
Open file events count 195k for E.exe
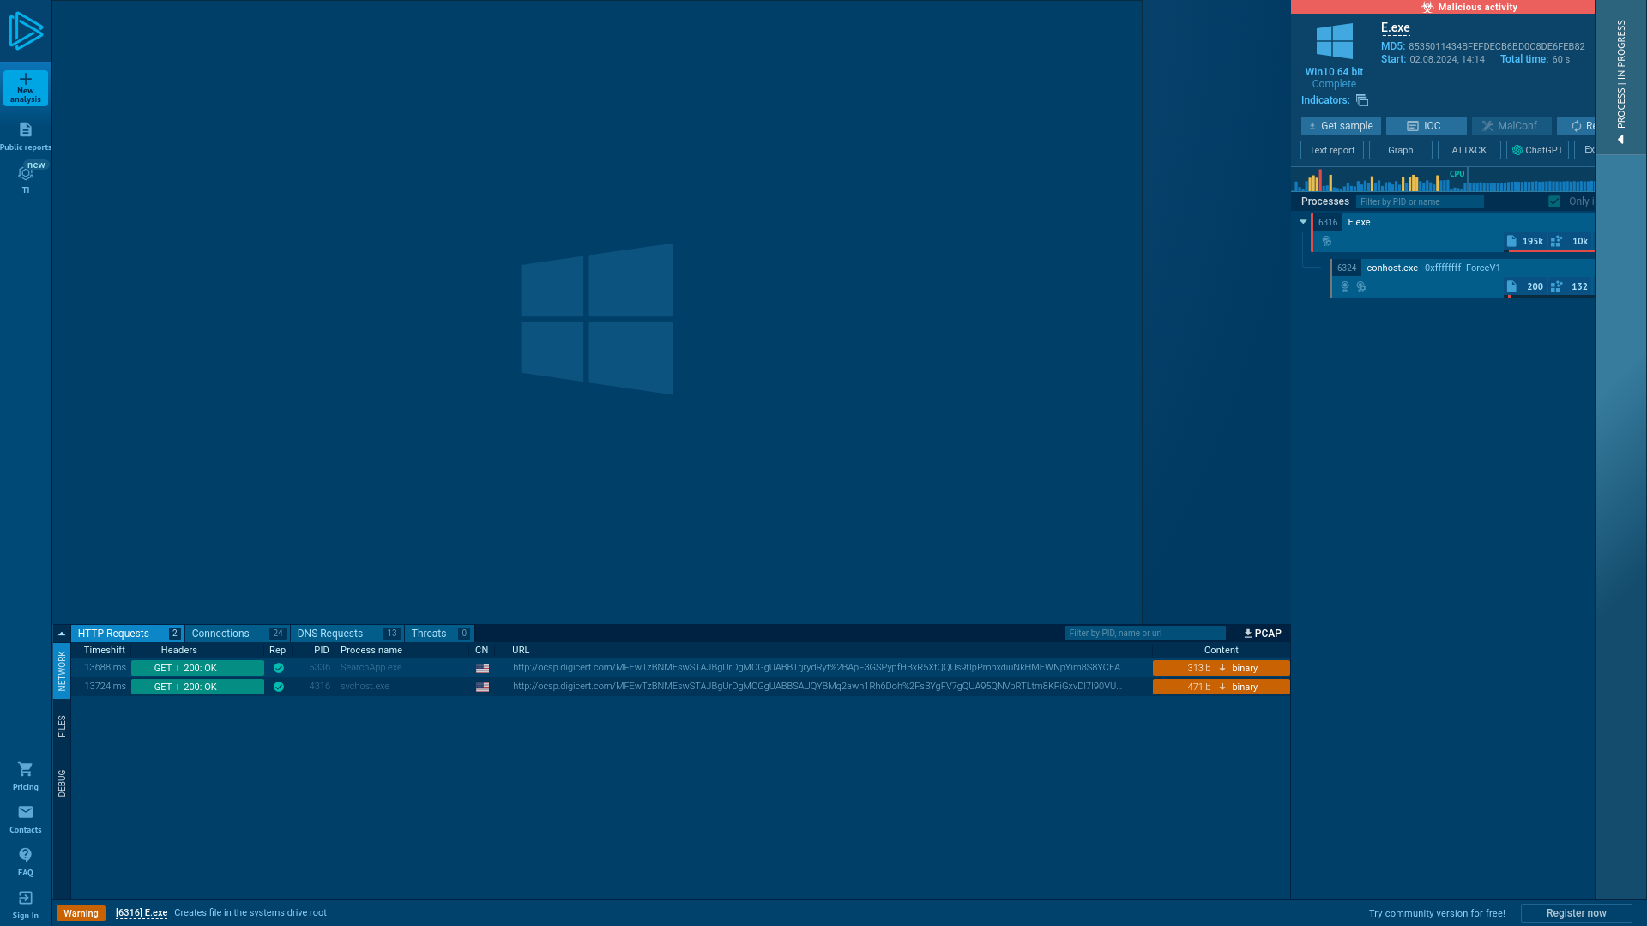(x=1525, y=241)
